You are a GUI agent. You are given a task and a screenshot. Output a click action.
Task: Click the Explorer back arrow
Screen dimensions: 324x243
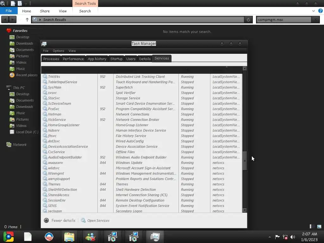pos(5,20)
